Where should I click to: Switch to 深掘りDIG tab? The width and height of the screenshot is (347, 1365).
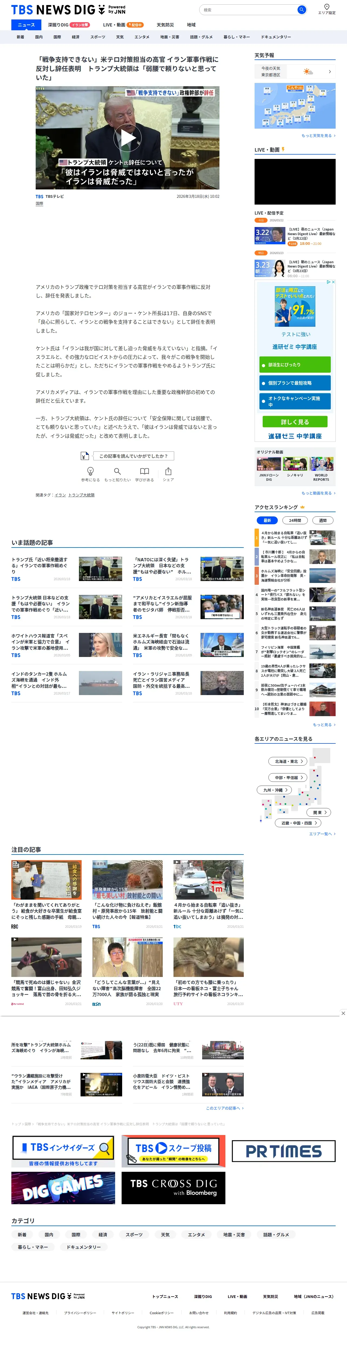(68, 25)
